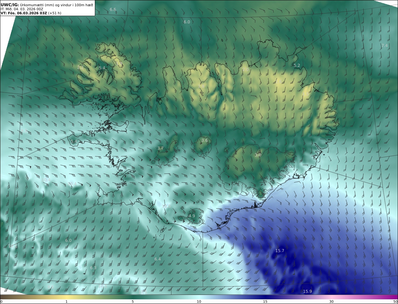Viewport: 398px width, 304px height.
Task: Click the 6.3 value label
Action: pyautogui.click(x=93, y=268)
